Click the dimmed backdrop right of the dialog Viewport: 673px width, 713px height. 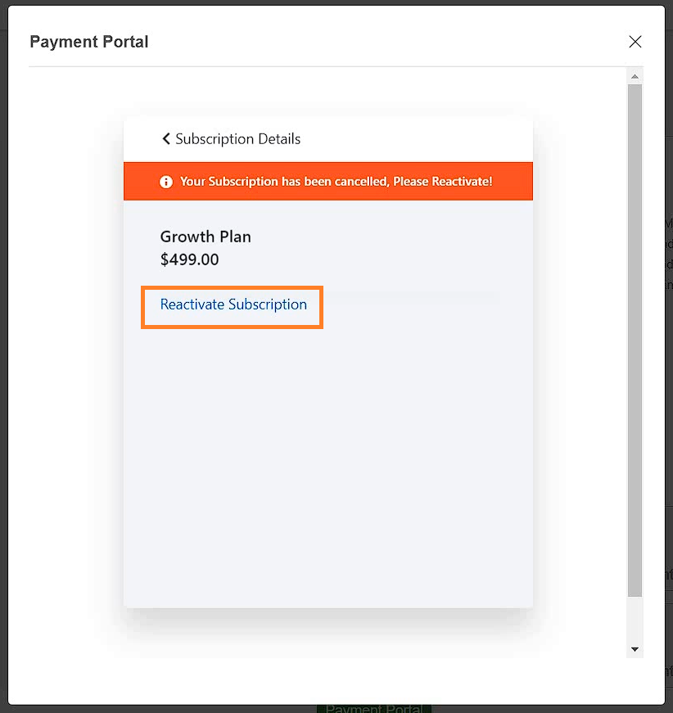[x=669, y=363]
